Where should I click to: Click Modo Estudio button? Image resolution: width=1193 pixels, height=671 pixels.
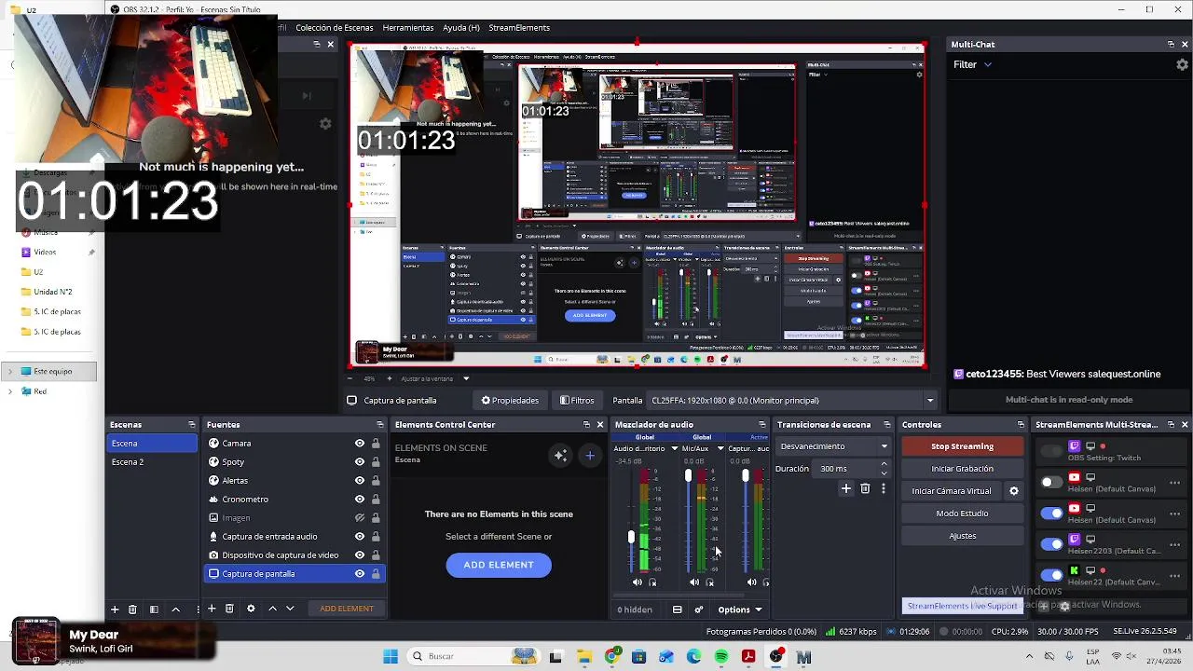[x=963, y=514]
